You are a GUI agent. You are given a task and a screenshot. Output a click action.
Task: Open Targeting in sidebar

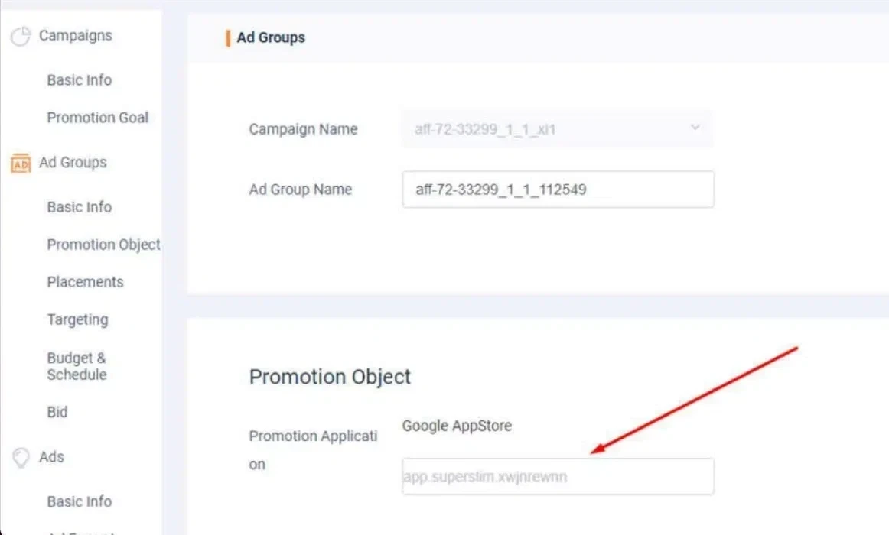point(78,320)
